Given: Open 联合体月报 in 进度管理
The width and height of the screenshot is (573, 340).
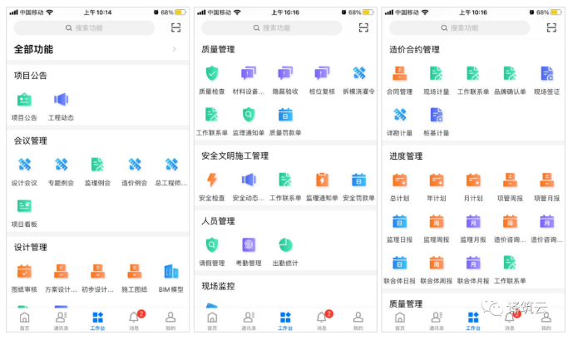Looking at the screenshot, I should coord(473,263).
